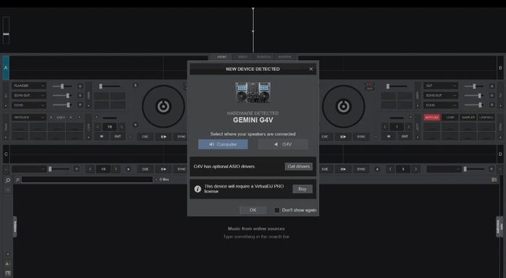Open the Echo dropdown on the left deck
This screenshot has width=506, height=278.
coord(29,105)
